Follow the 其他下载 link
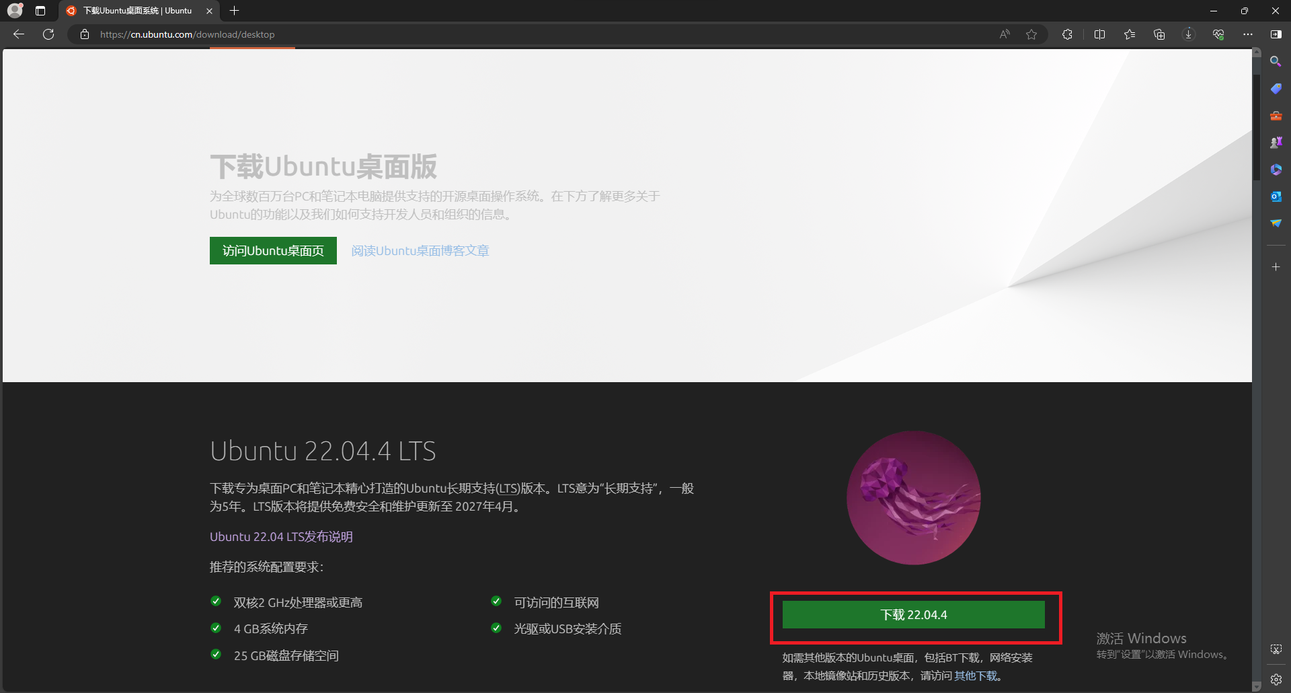The width and height of the screenshot is (1291, 693). click(x=976, y=676)
